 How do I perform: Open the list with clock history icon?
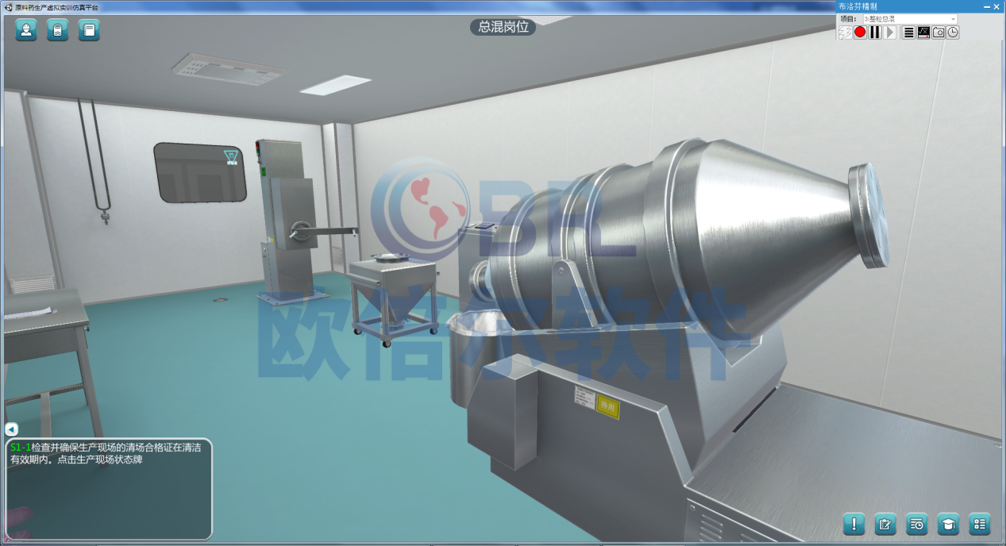[916, 524]
